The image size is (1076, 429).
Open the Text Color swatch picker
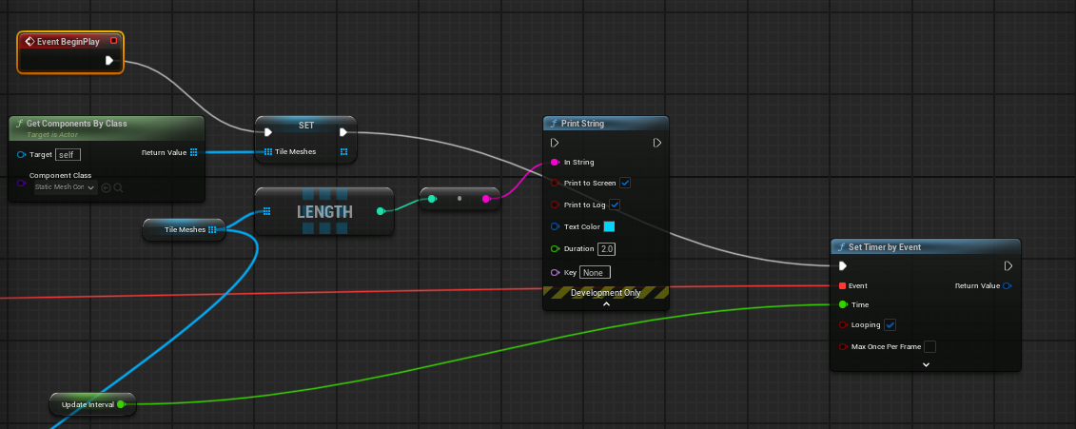click(x=609, y=226)
